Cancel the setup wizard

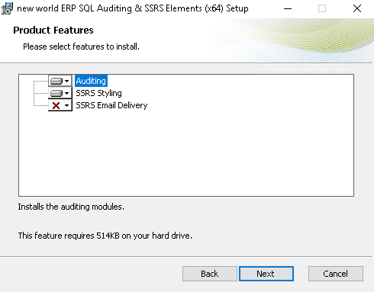coord(336,274)
